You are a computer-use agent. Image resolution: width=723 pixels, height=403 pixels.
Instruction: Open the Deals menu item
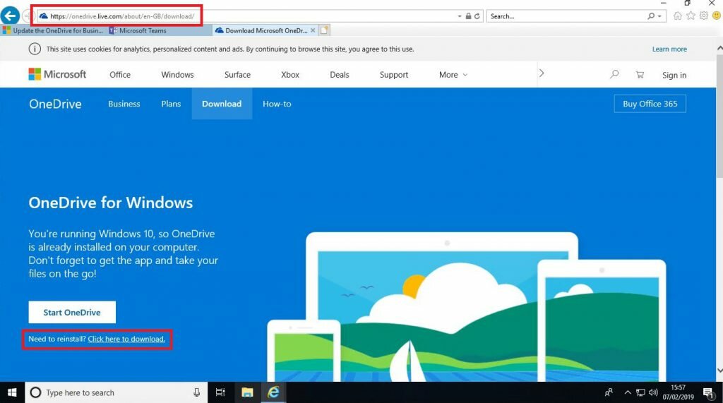[x=340, y=75]
